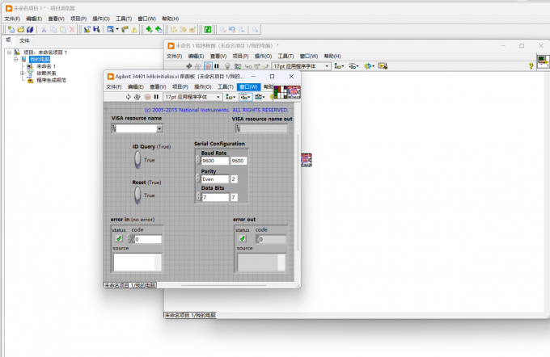Open 工具(T) menu in block diagram window

[286, 56]
